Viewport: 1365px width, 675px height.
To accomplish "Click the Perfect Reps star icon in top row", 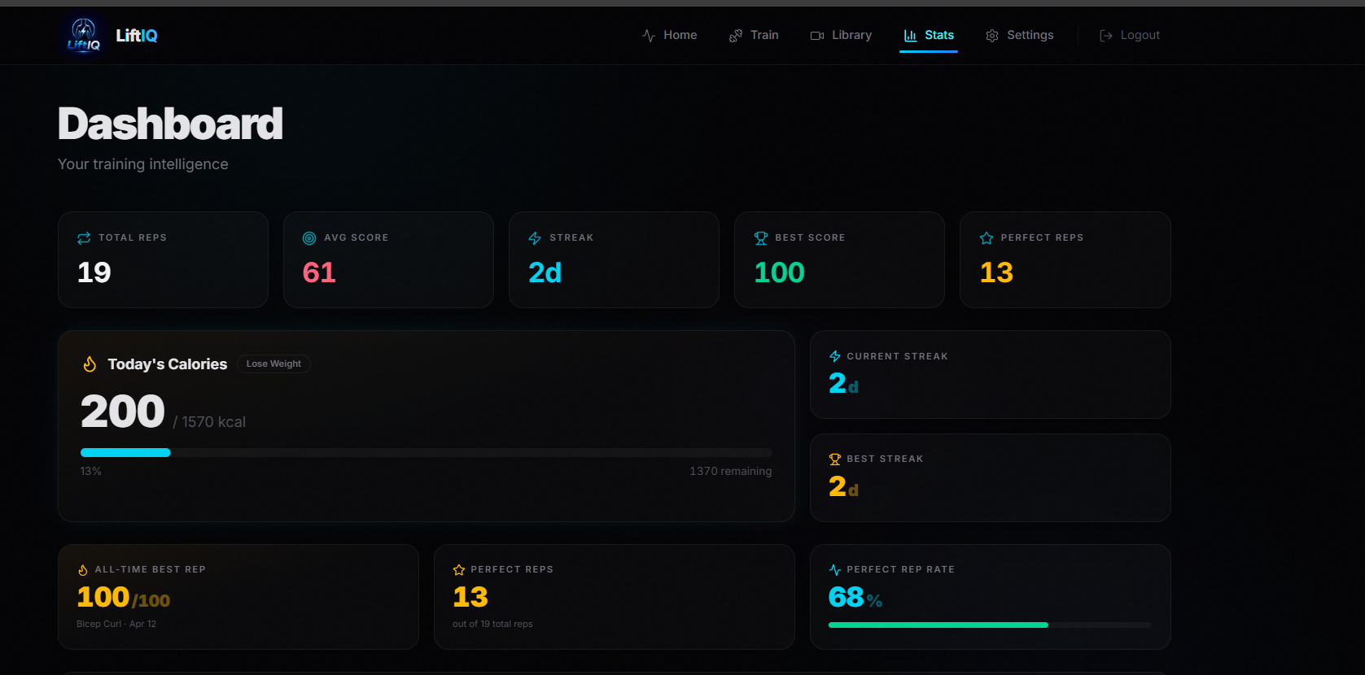I will click(x=987, y=238).
